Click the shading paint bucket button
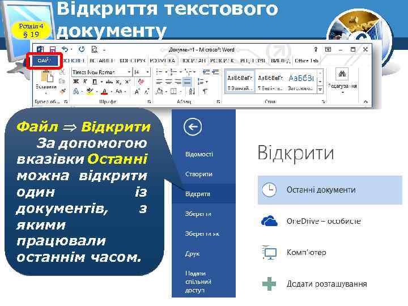This screenshot has height=306, width=408. click(159, 91)
